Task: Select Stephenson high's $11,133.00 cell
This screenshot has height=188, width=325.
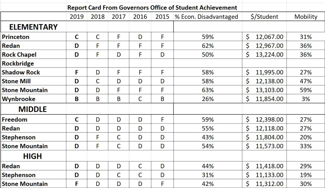Action: coord(264,175)
